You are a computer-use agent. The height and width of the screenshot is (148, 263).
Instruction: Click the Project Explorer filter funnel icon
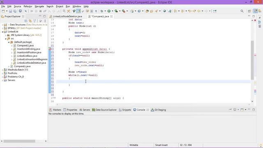tap(35, 21)
